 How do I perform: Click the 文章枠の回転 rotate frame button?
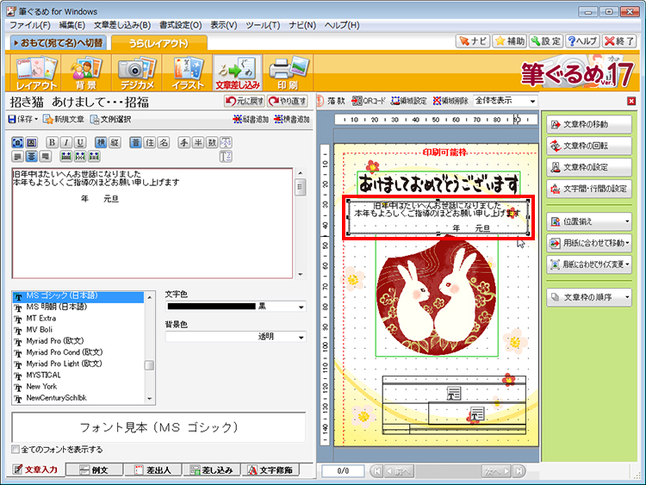[x=589, y=146]
